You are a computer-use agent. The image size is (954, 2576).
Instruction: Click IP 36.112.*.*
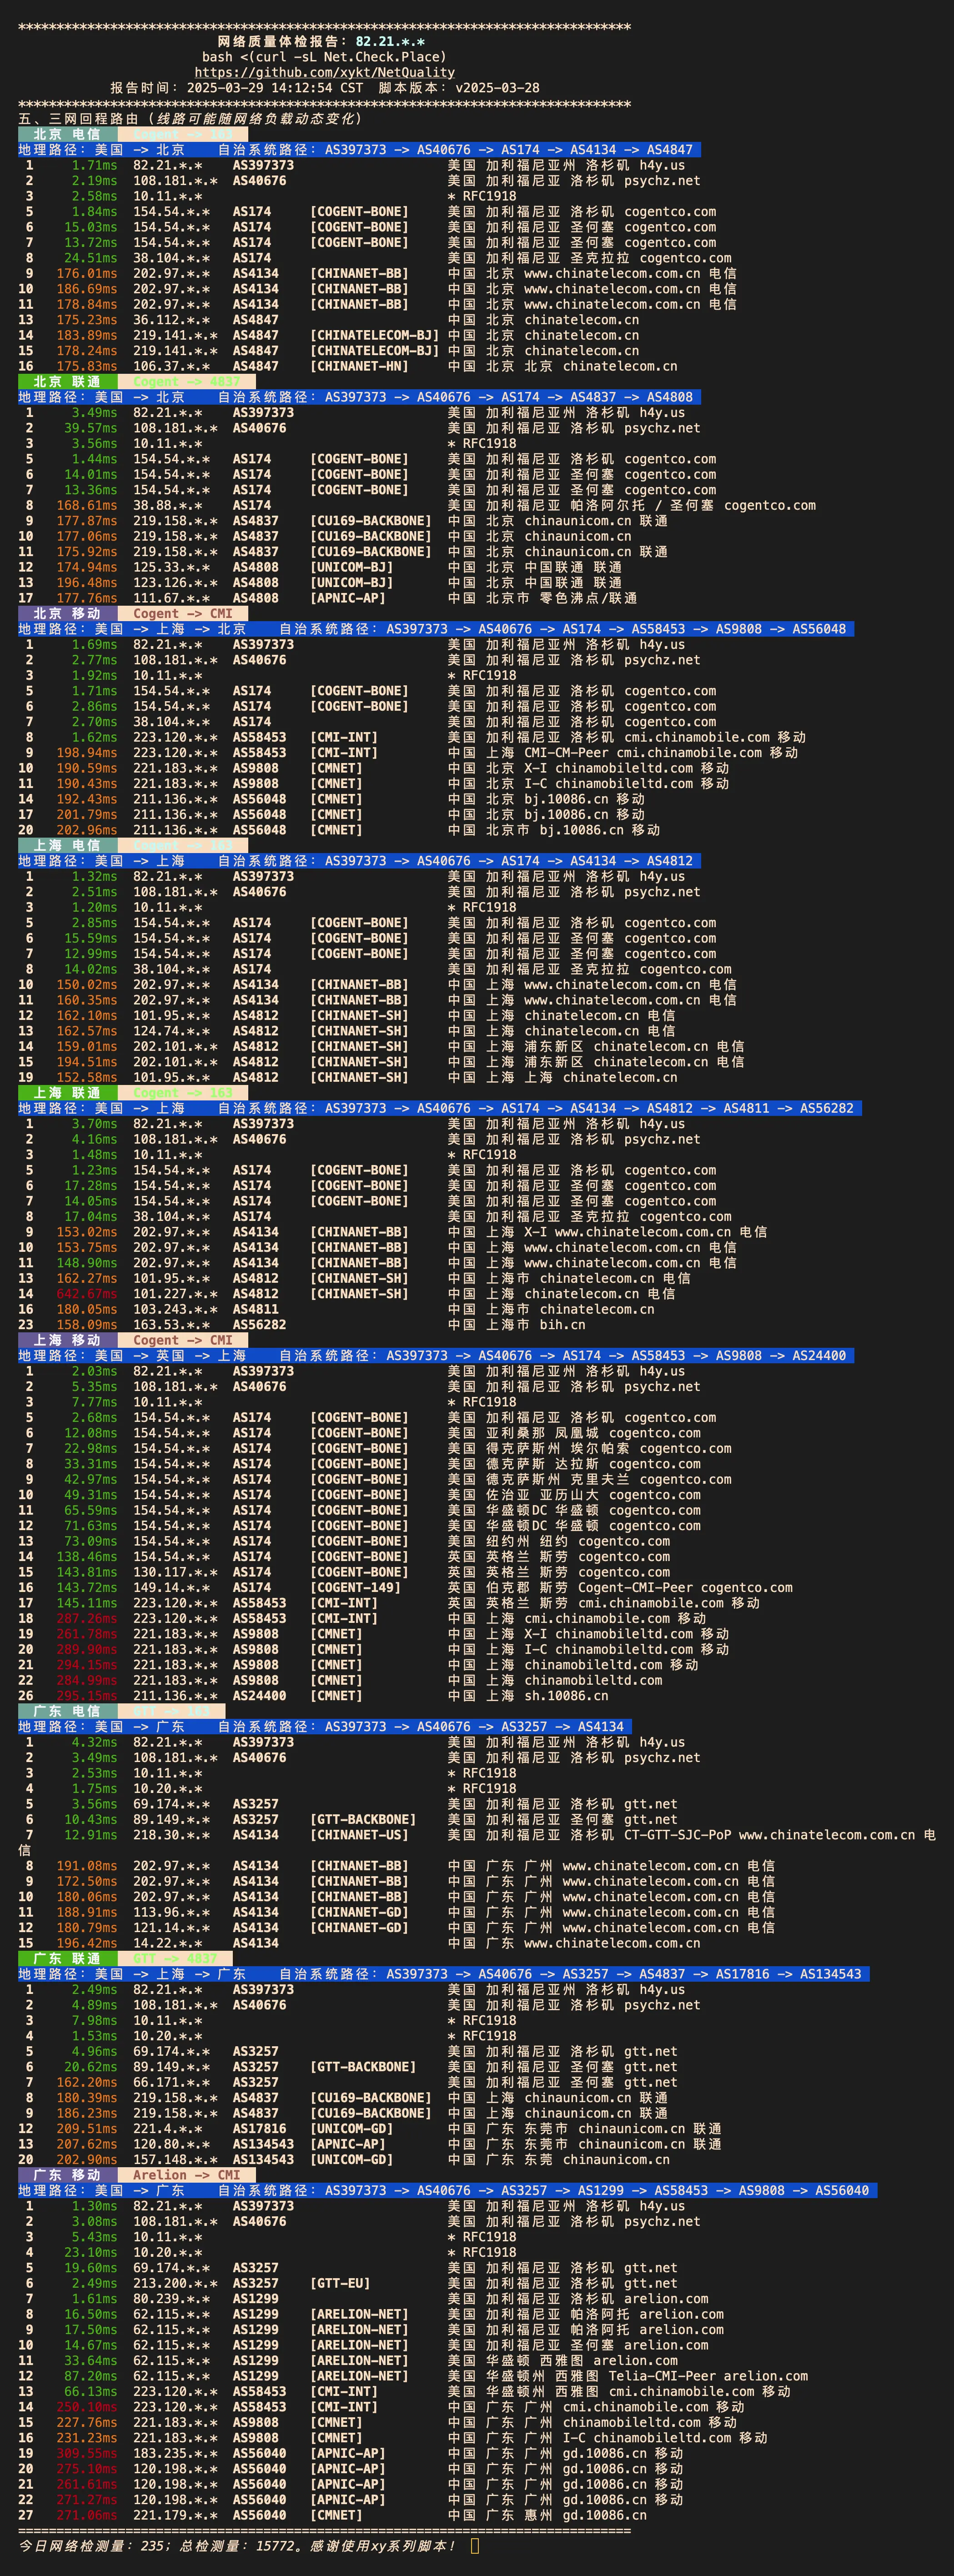171,320
